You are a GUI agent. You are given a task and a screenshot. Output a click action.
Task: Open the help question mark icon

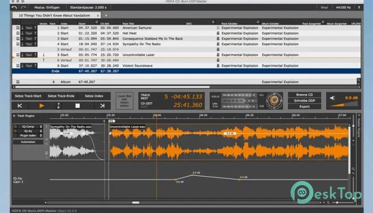pyautogui.click(x=359, y=7)
